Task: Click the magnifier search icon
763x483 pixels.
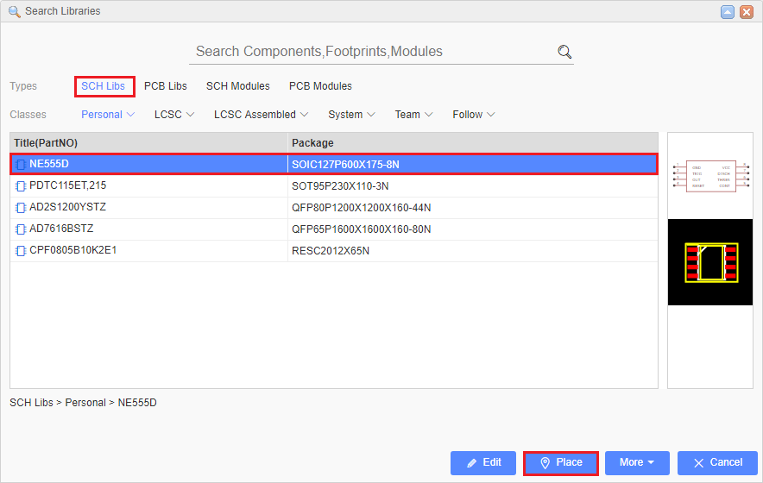Action: click(x=564, y=52)
